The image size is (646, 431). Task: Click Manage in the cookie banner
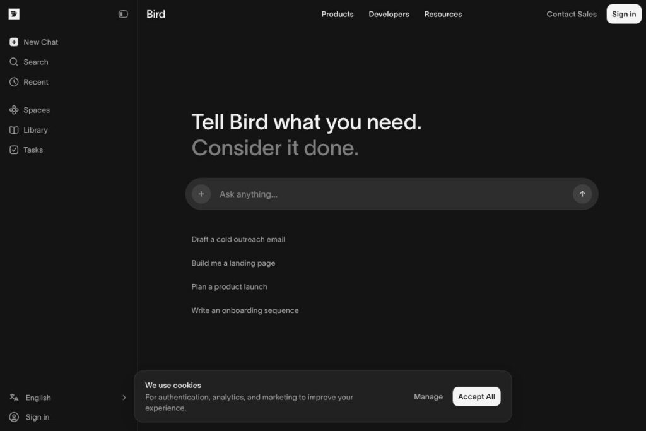pos(428,396)
